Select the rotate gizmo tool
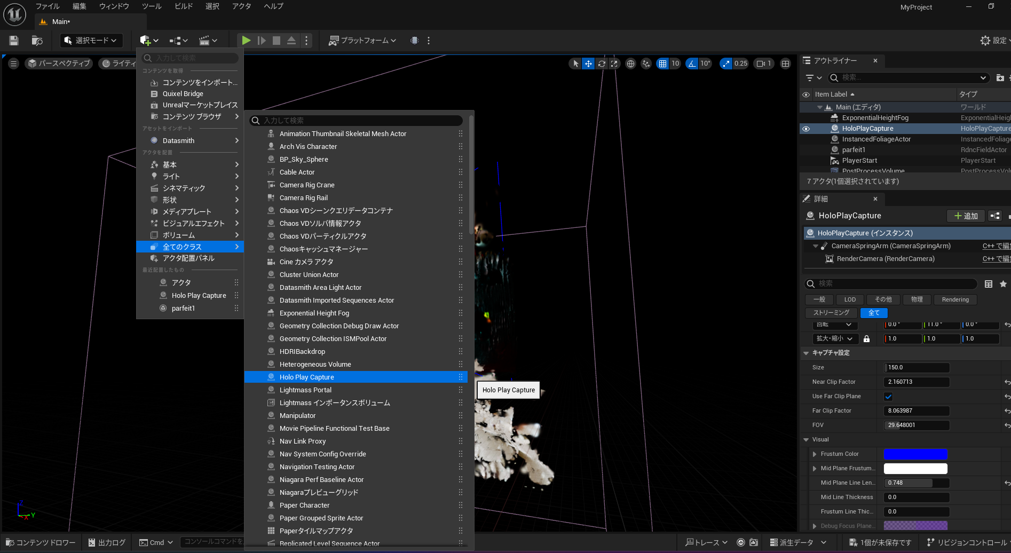Viewport: 1011px width, 553px height. 602,64
